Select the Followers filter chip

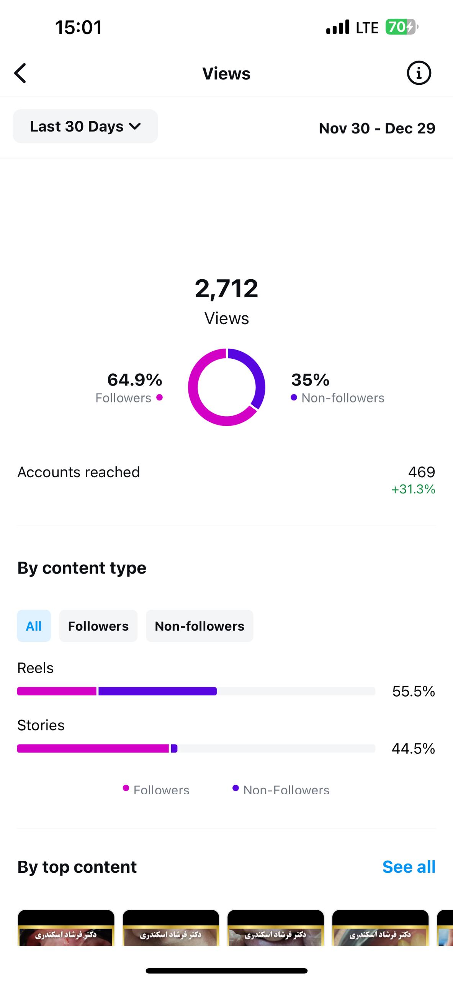[x=98, y=626]
